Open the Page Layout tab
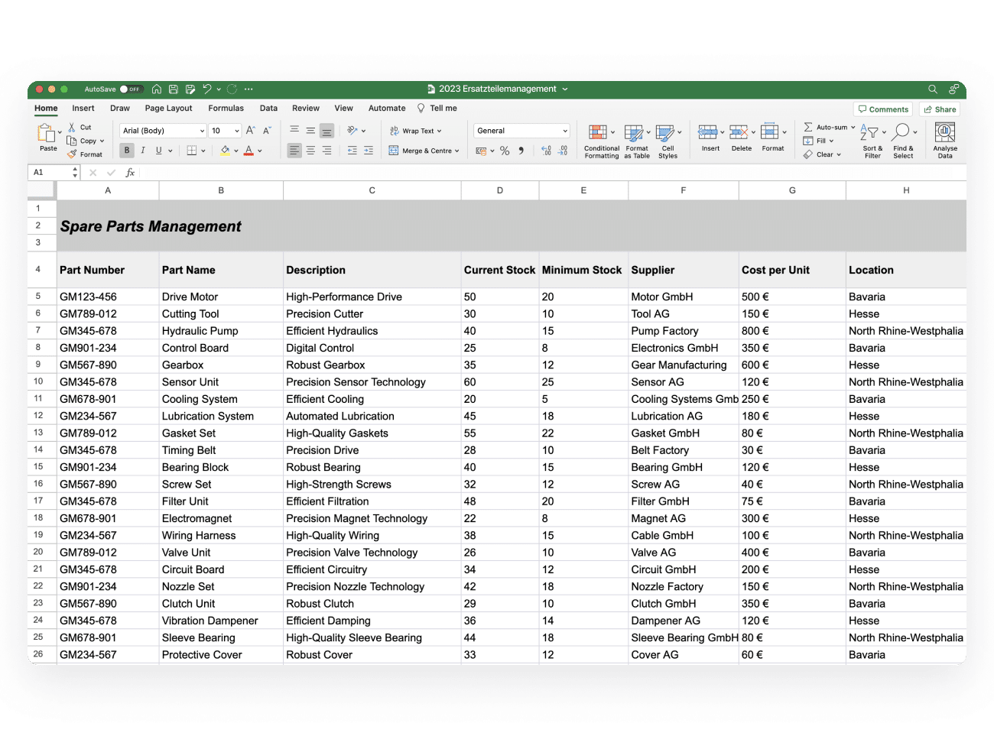The image size is (994, 746). pyautogui.click(x=168, y=109)
